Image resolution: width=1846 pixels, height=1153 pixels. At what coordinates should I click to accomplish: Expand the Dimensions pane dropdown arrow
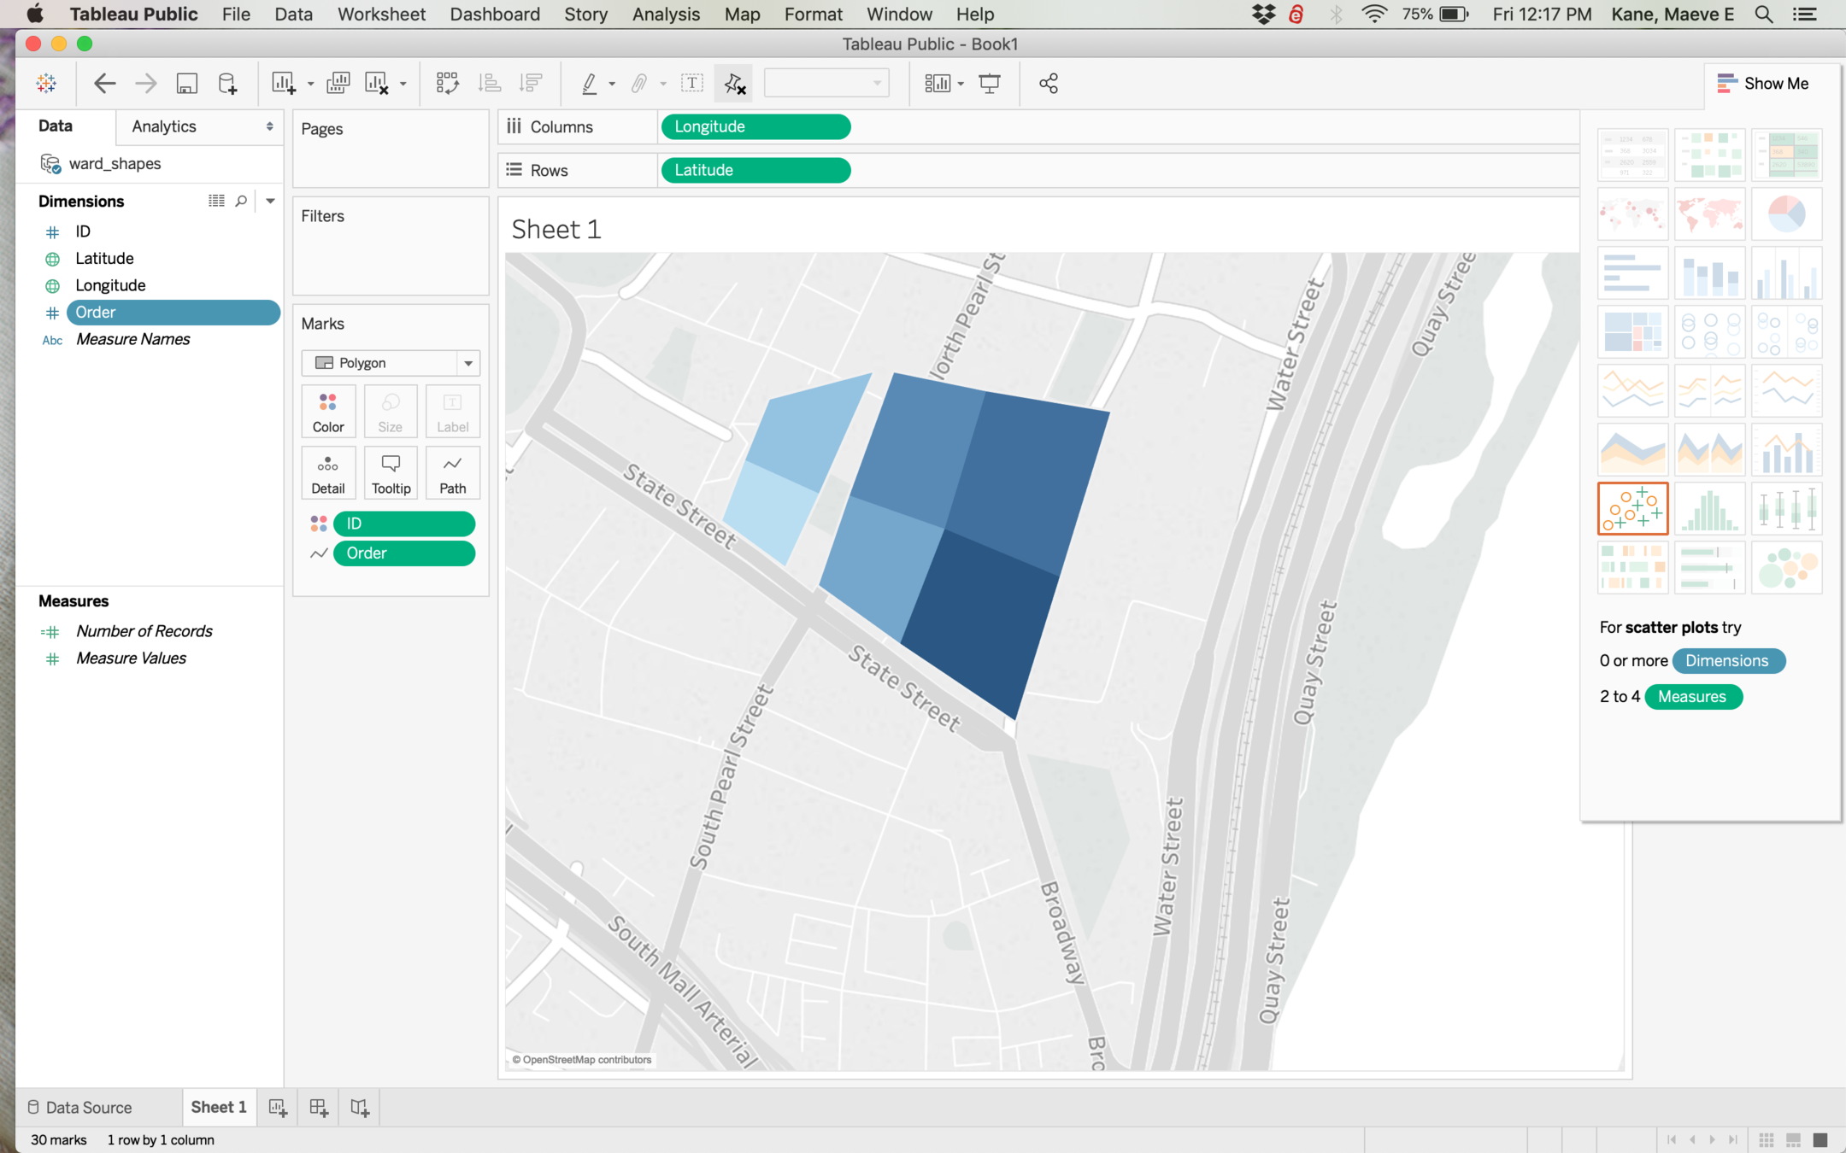(x=270, y=201)
